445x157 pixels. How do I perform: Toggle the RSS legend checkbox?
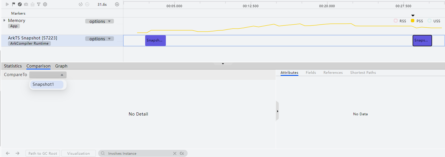point(396,21)
